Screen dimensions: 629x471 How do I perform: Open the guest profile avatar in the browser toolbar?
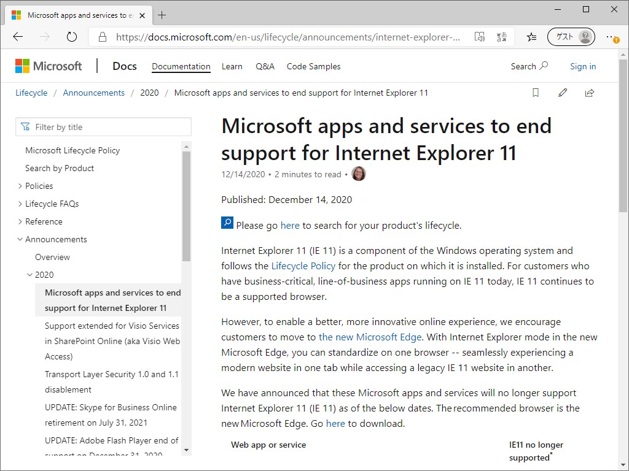(571, 37)
